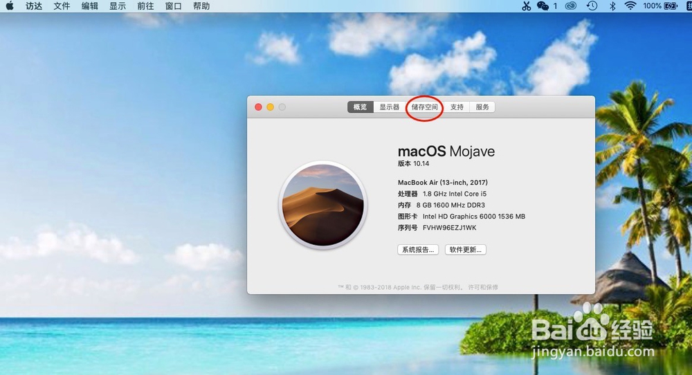Switch to the 显示器 tab
This screenshot has height=375, width=692.
(x=389, y=107)
